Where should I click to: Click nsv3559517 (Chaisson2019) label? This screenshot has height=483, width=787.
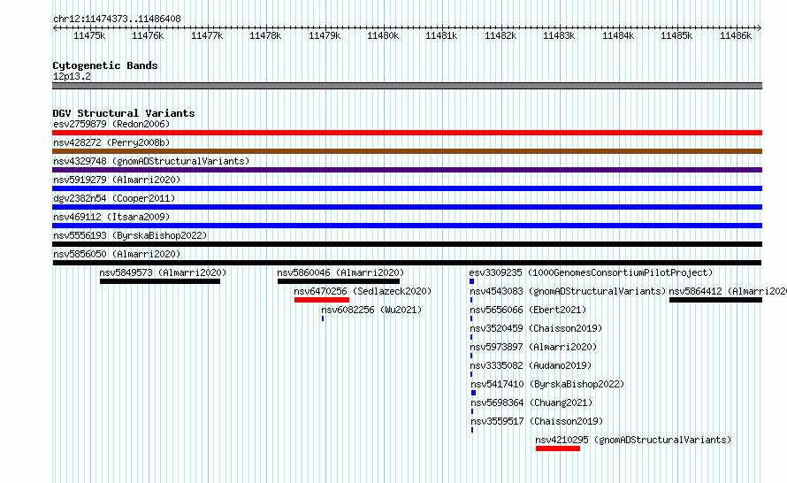(x=537, y=421)
